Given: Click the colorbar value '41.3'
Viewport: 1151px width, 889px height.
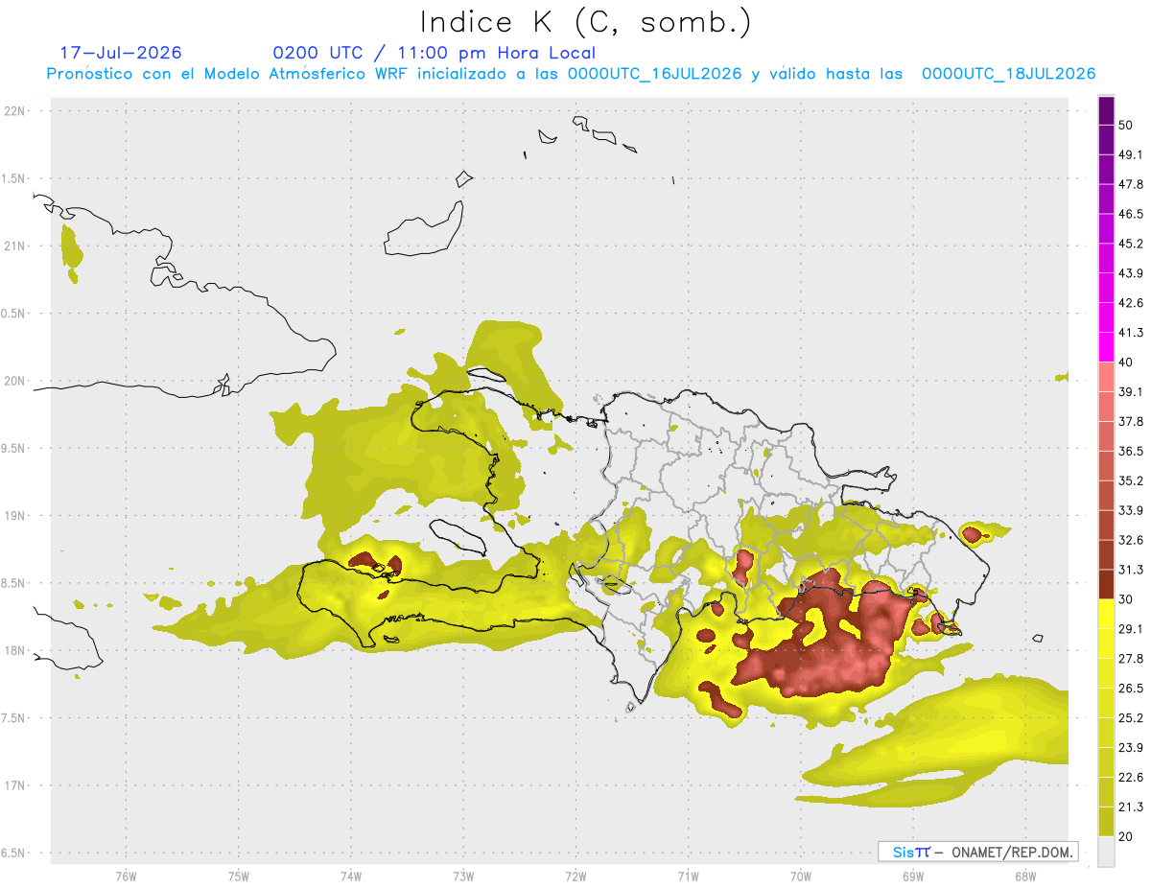Looking at the screenshot, I should coord(1130,333).
